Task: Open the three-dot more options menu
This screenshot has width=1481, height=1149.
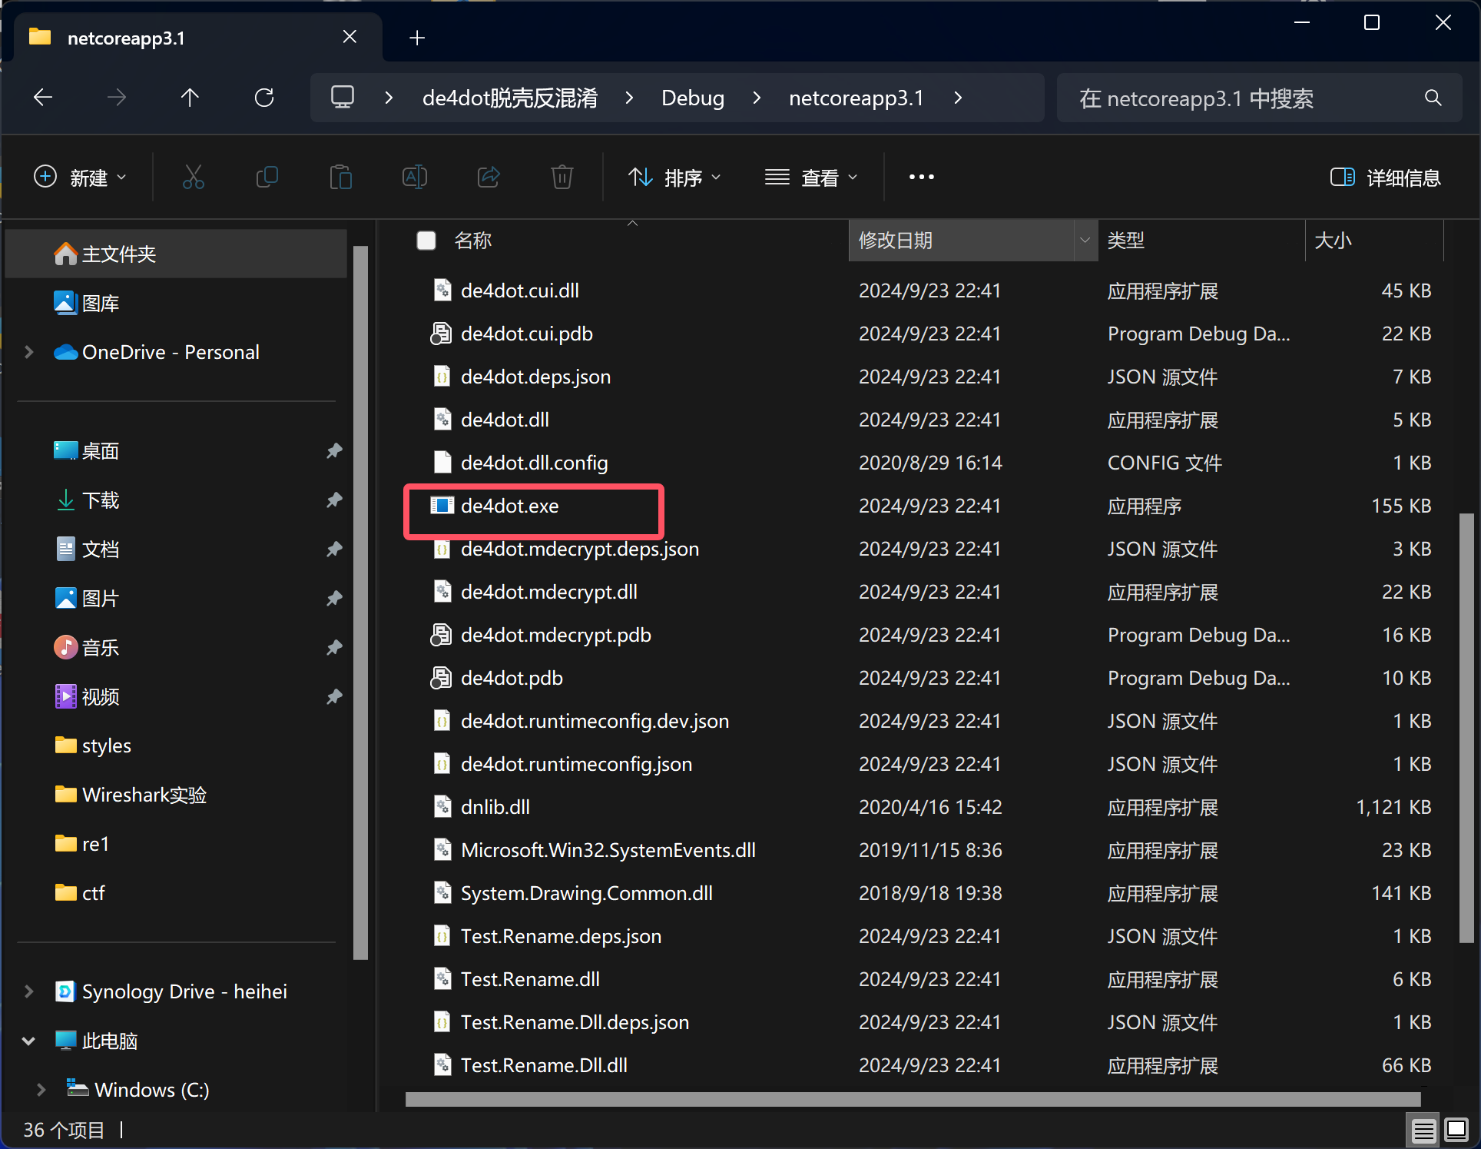Action: [921, 178]
